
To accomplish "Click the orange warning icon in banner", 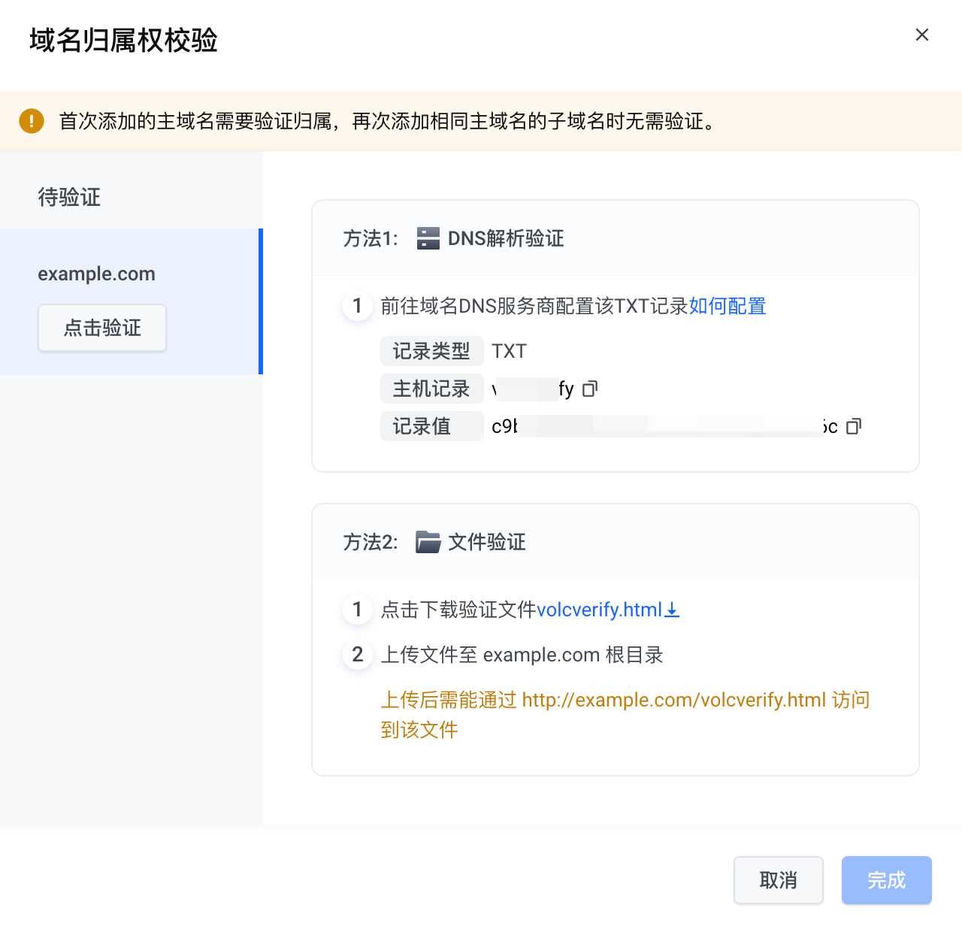I will point(32,120).
